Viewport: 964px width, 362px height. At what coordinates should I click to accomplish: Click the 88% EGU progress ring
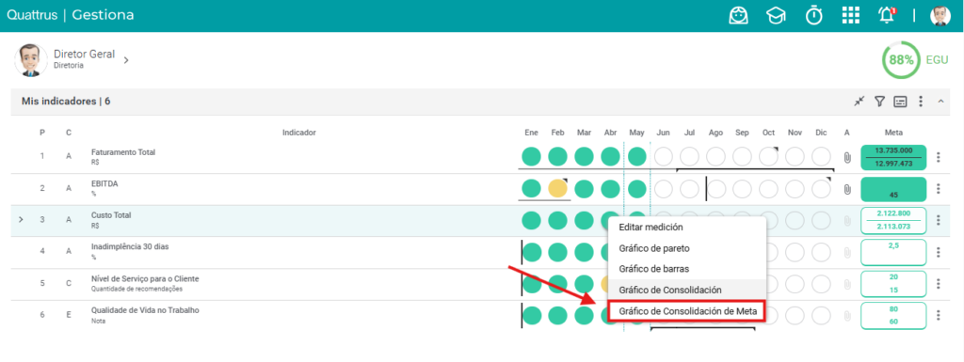point(901,60)
